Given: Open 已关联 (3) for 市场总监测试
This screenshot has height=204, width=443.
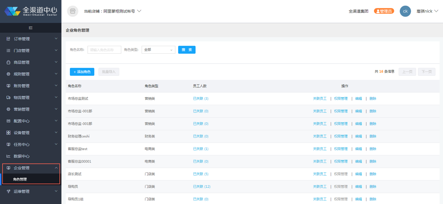Looking at the screenshot, I should pyautogui.click(x=201, y=98).
